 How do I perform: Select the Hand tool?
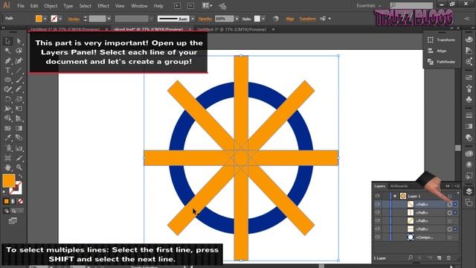click(8, 167)
